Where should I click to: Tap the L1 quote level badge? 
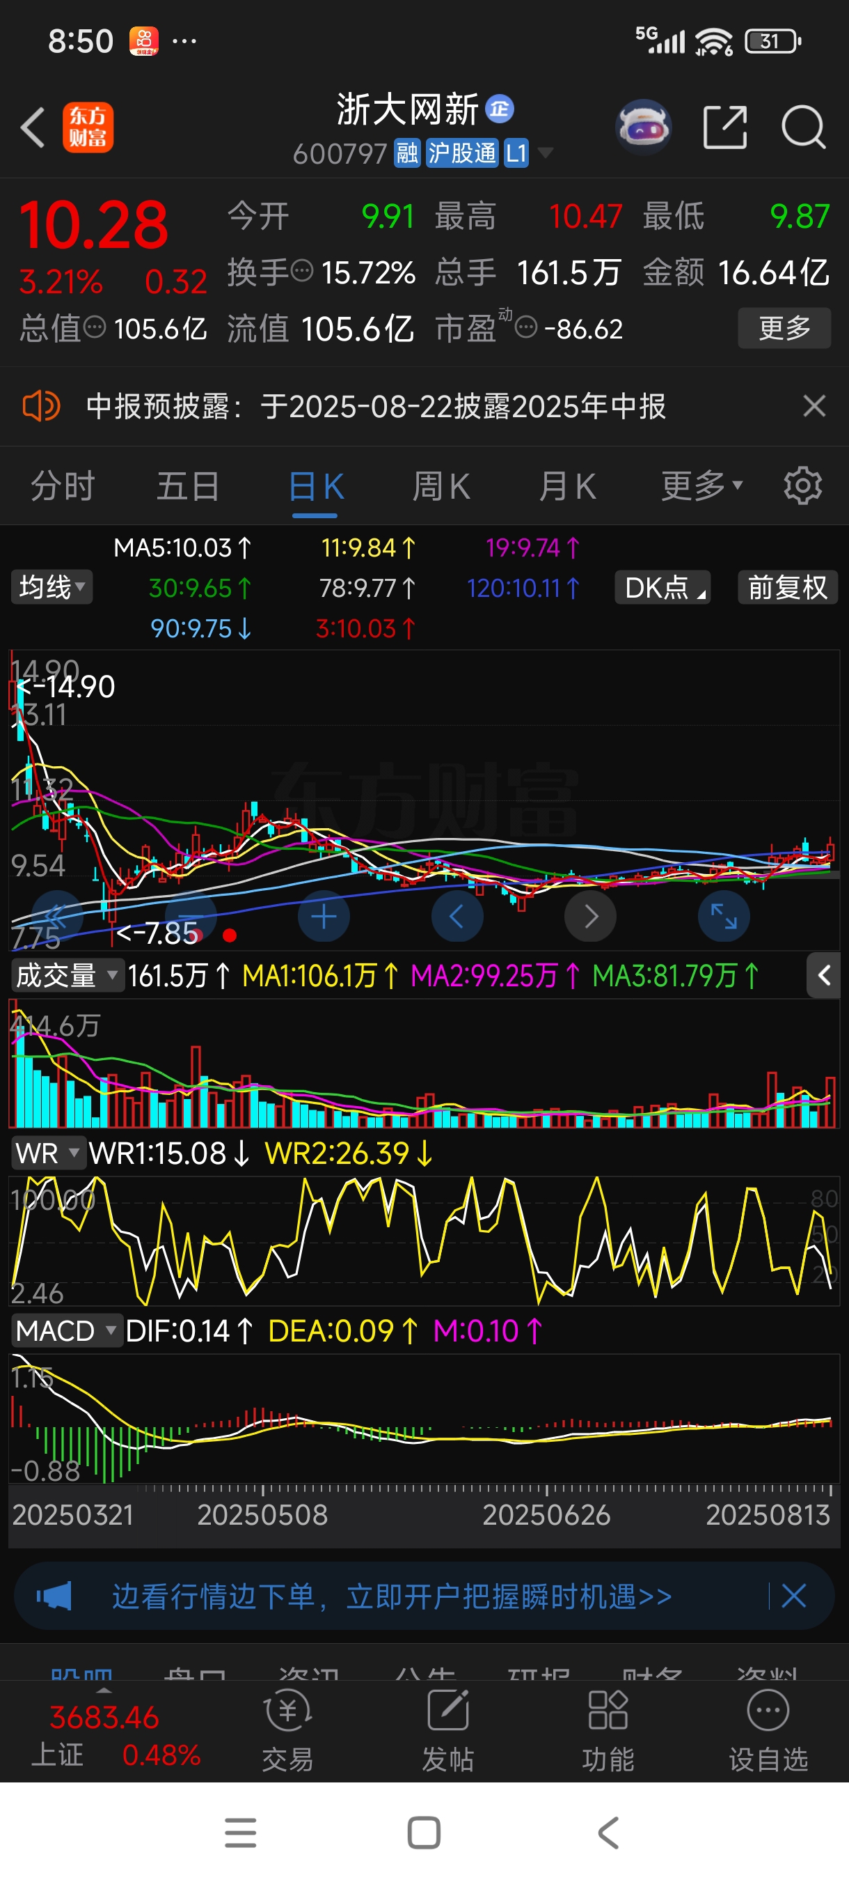pyautogui.click(x=516, y=153)
